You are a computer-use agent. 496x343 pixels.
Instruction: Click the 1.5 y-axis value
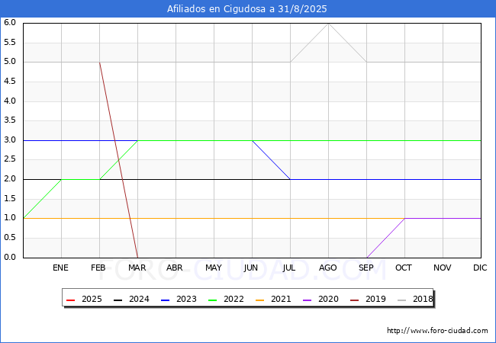pyautogui.click(x=10, y=199)
